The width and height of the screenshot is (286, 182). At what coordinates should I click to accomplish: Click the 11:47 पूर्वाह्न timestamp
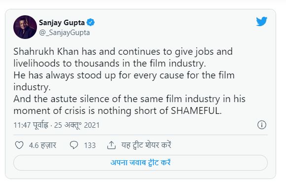point(31,125)
